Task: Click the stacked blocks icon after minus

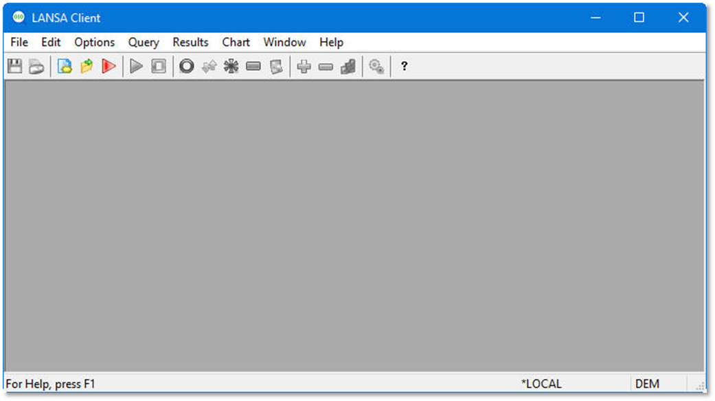Action: tap(348, 67)
